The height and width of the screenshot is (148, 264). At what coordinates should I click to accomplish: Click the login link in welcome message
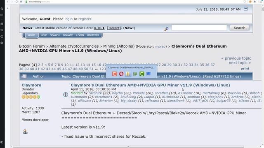click(x=68, y=19)
